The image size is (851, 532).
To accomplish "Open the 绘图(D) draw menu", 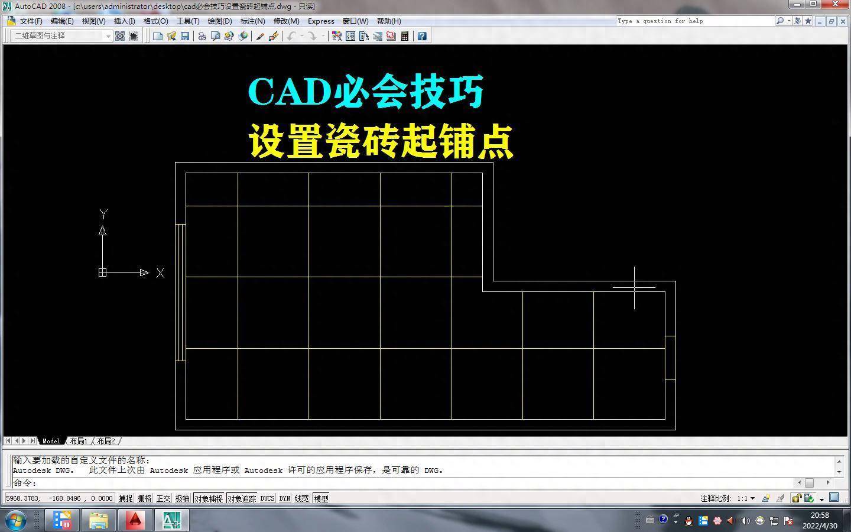I will click(219, 21).
